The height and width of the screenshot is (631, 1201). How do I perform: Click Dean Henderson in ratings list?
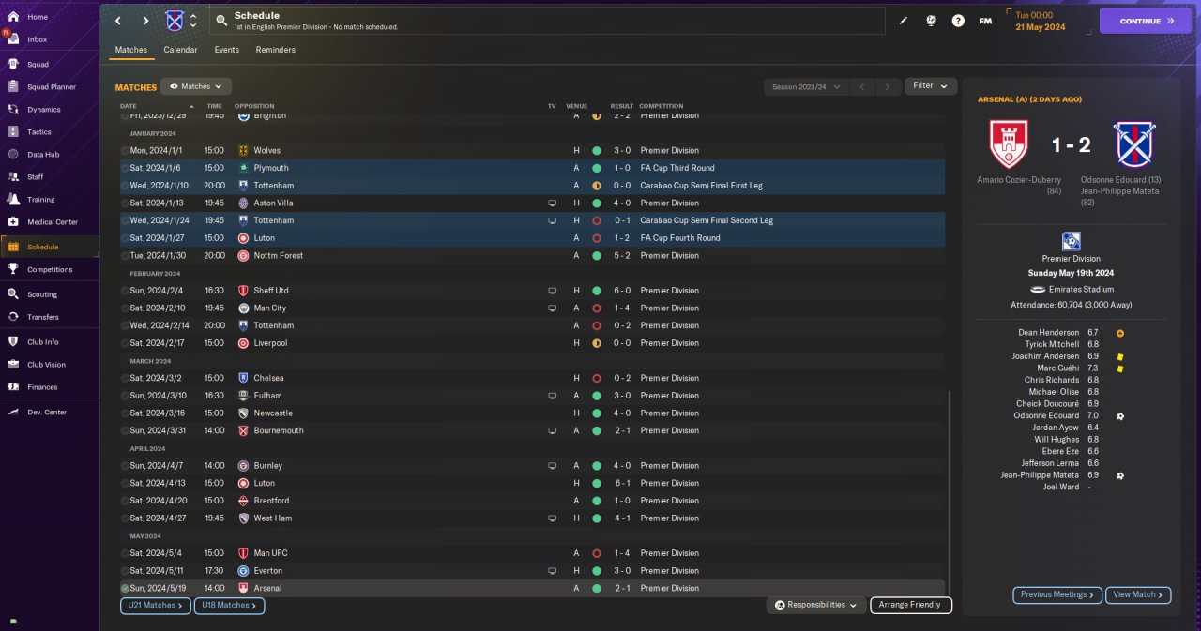click(x=1049, y=333)
